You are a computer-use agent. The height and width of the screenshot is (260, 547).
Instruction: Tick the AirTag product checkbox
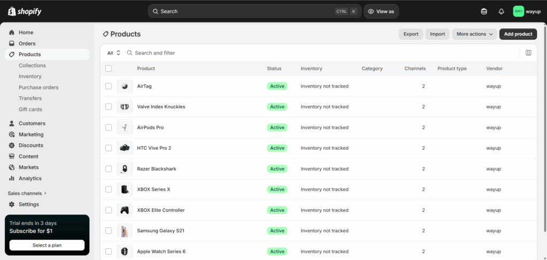[x=108, y=86]
